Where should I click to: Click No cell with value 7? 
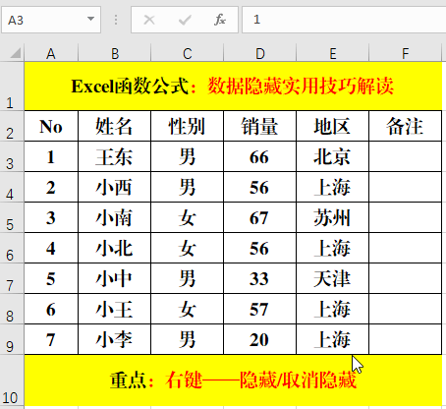pos(51,339)
